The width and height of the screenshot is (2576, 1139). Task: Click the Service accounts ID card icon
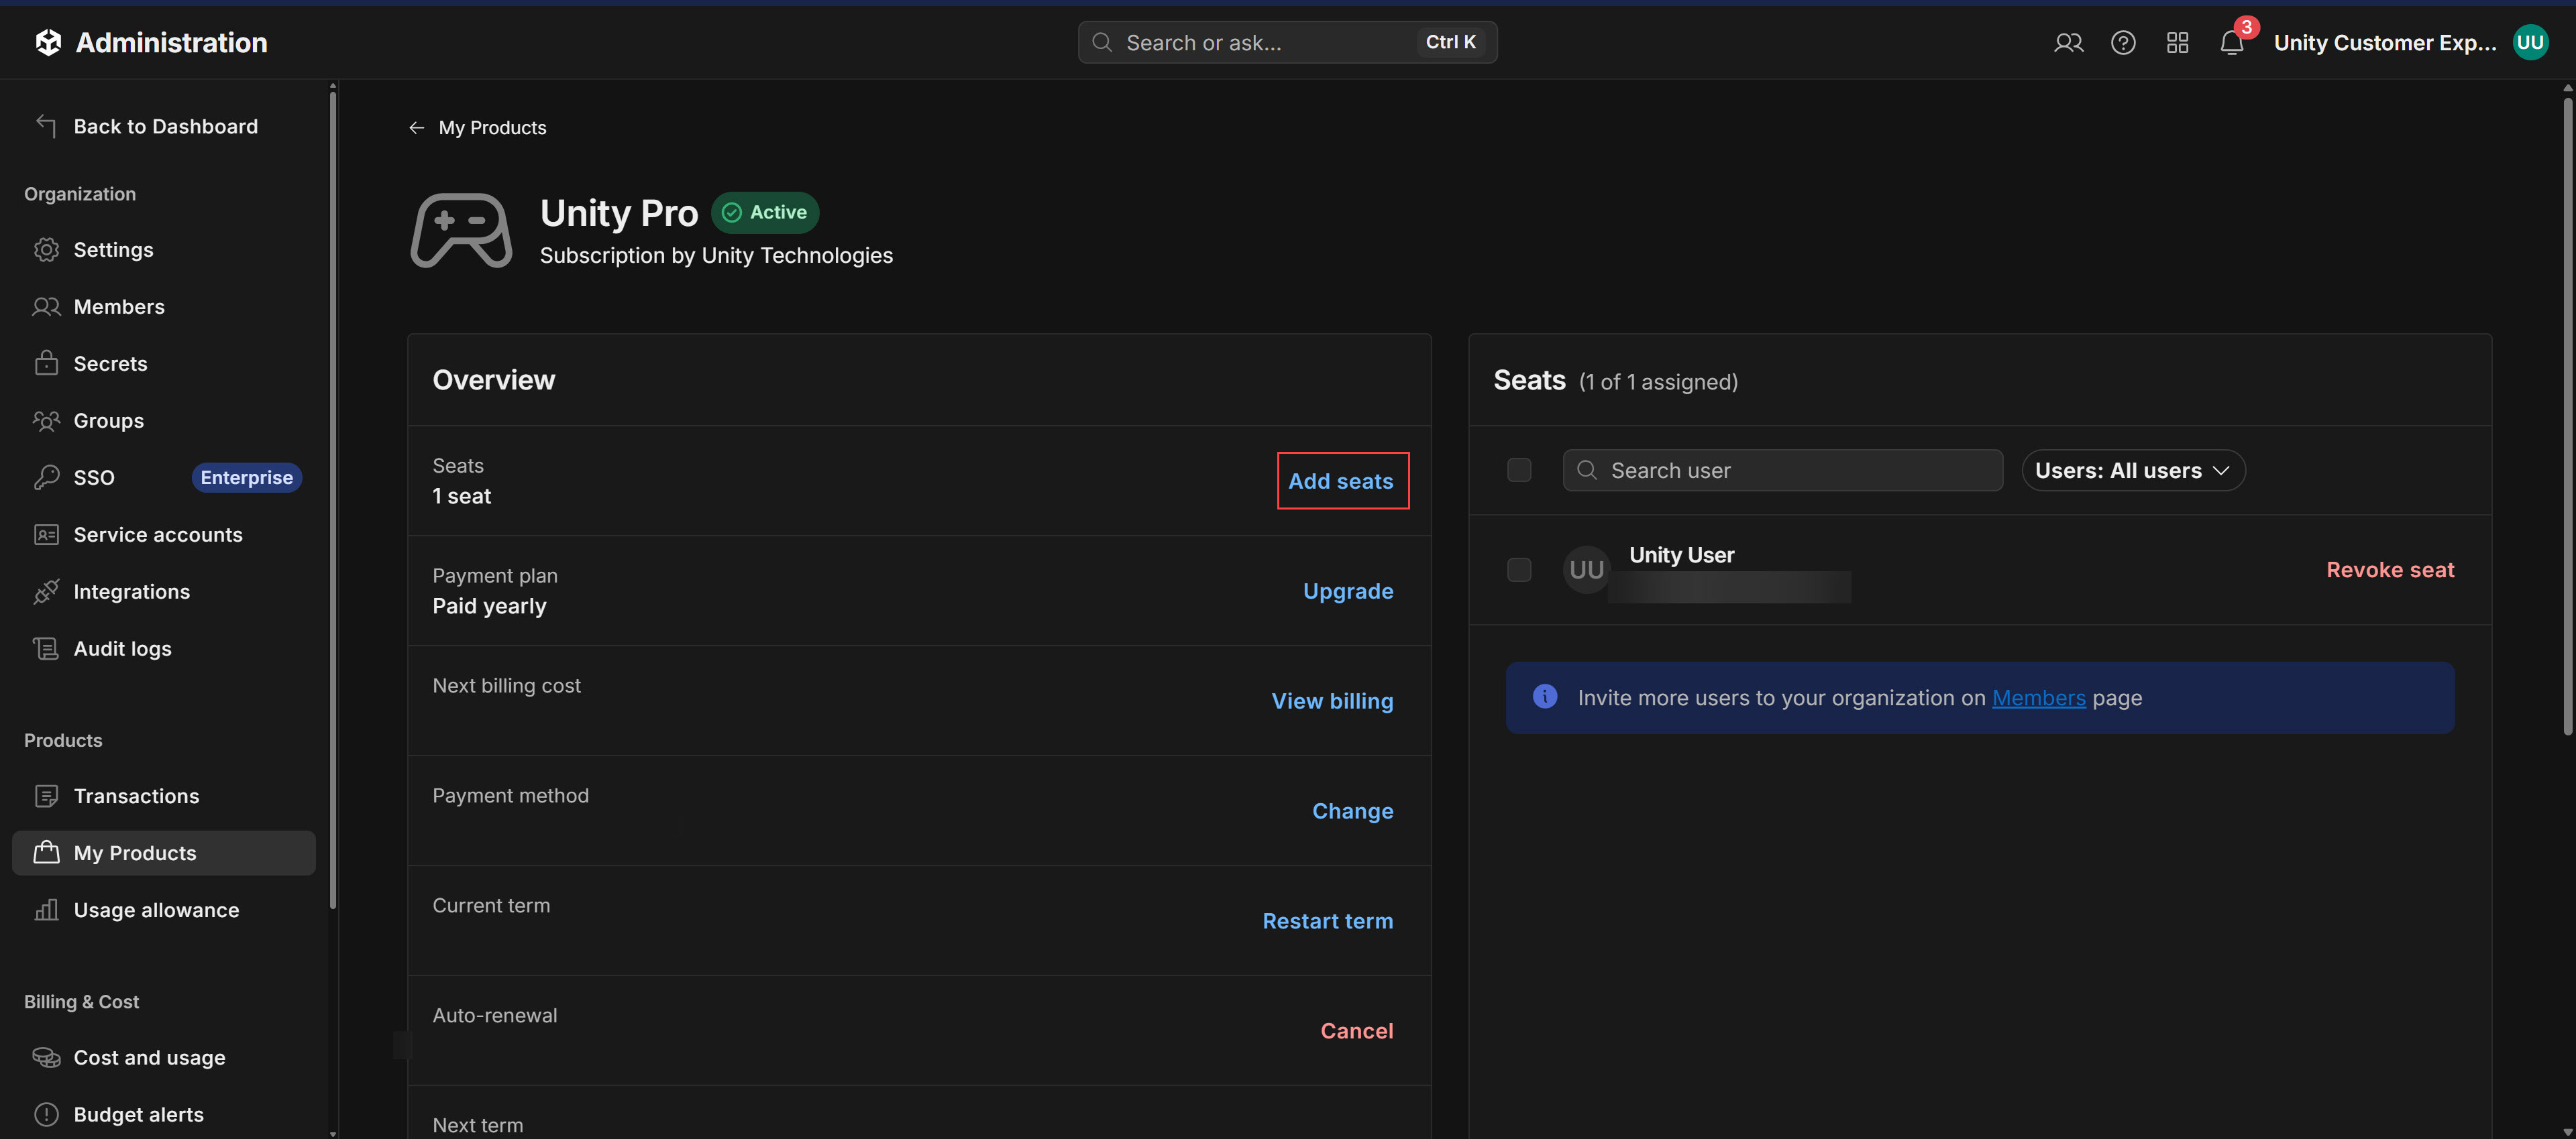[46, 534]
